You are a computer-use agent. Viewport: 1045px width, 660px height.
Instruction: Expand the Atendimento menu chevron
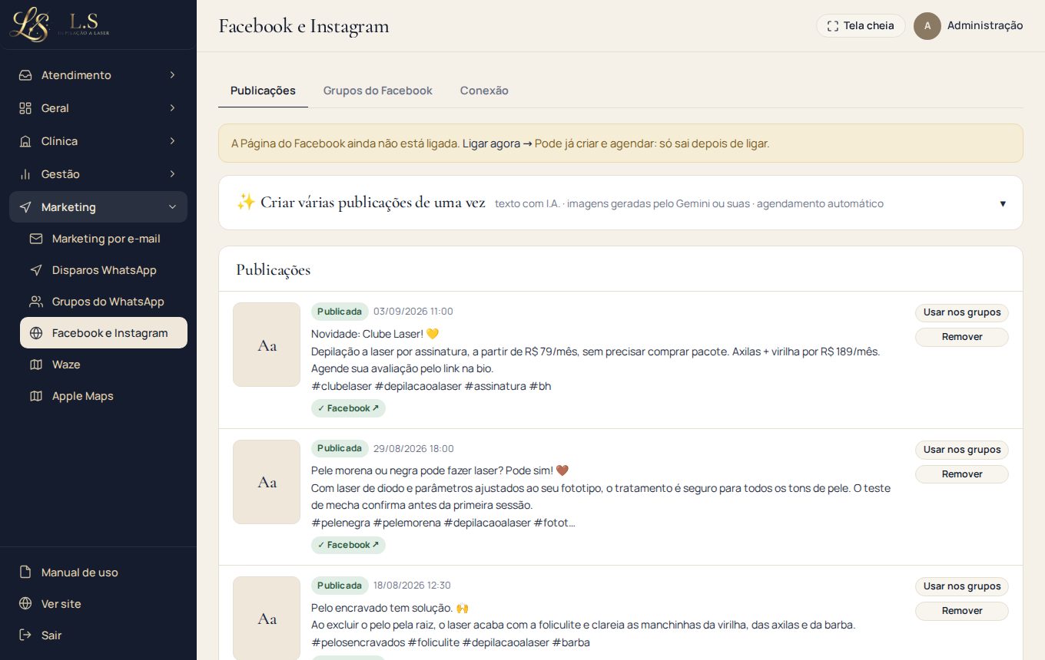click(x=172, y=75)
